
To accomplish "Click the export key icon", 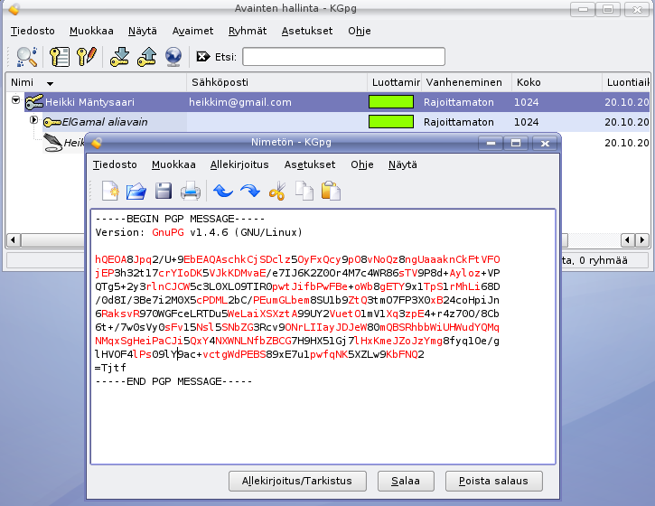I will coord(146,57).
